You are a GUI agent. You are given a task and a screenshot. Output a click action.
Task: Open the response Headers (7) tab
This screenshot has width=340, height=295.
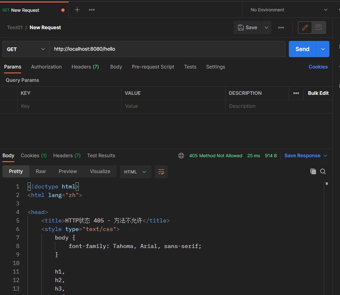coord(67,156)
